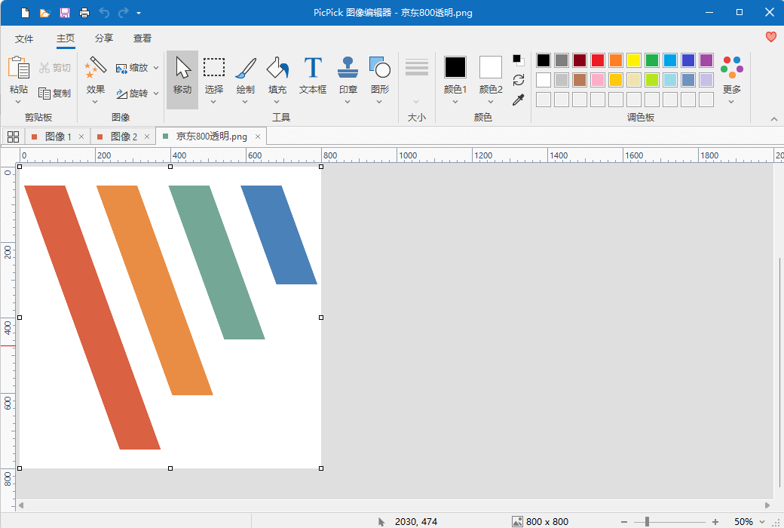Click the 缩放 resize button

[x=132, y=68]
